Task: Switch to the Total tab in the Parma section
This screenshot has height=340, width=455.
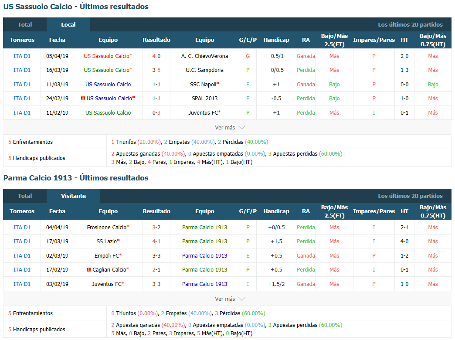Action: tap(25, 196)
